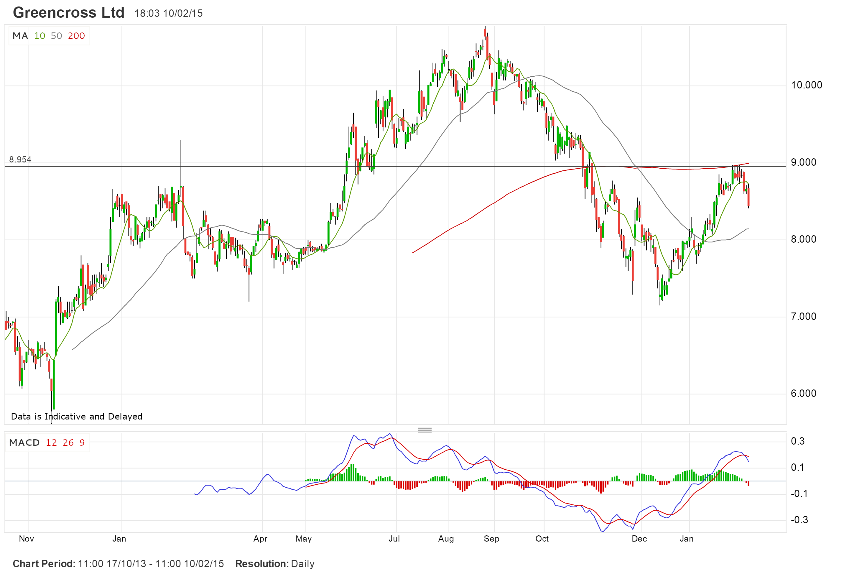This screenshot has height=574, width=849.
Task: Click the Nov date axis label
Action: tap(26, 539)
